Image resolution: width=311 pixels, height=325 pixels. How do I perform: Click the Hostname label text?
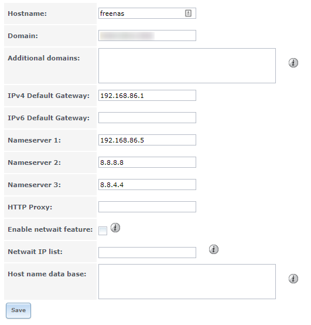[x=28, y=13]
